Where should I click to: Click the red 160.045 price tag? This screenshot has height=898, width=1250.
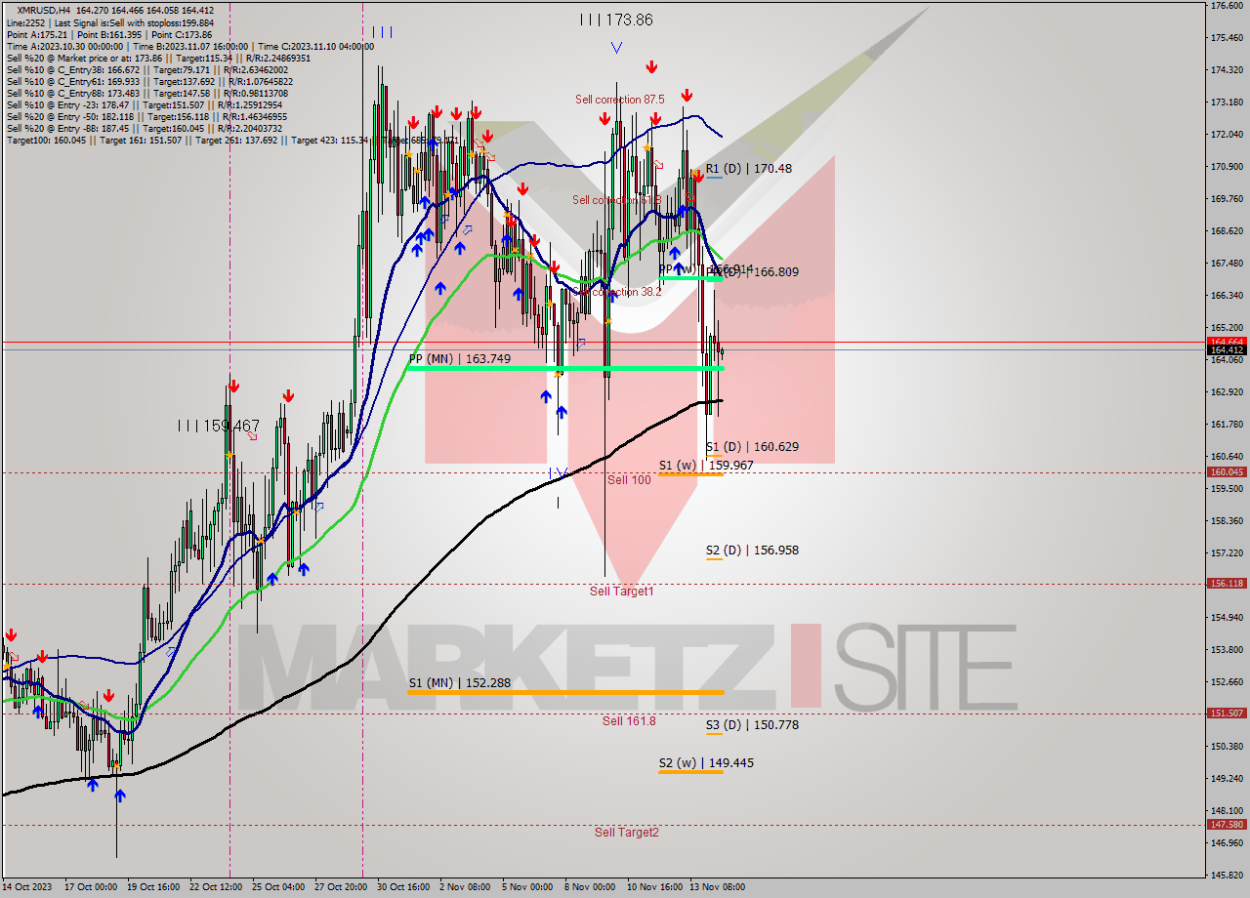(1227, 471)
